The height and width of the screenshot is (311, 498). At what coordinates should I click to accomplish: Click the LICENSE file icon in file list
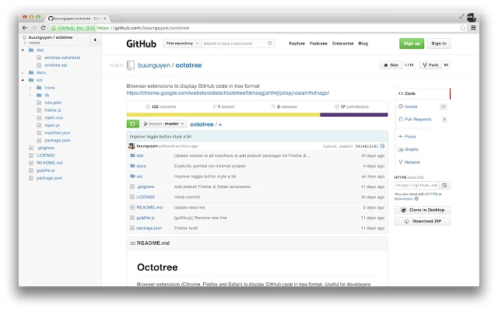tap(132, 197)
